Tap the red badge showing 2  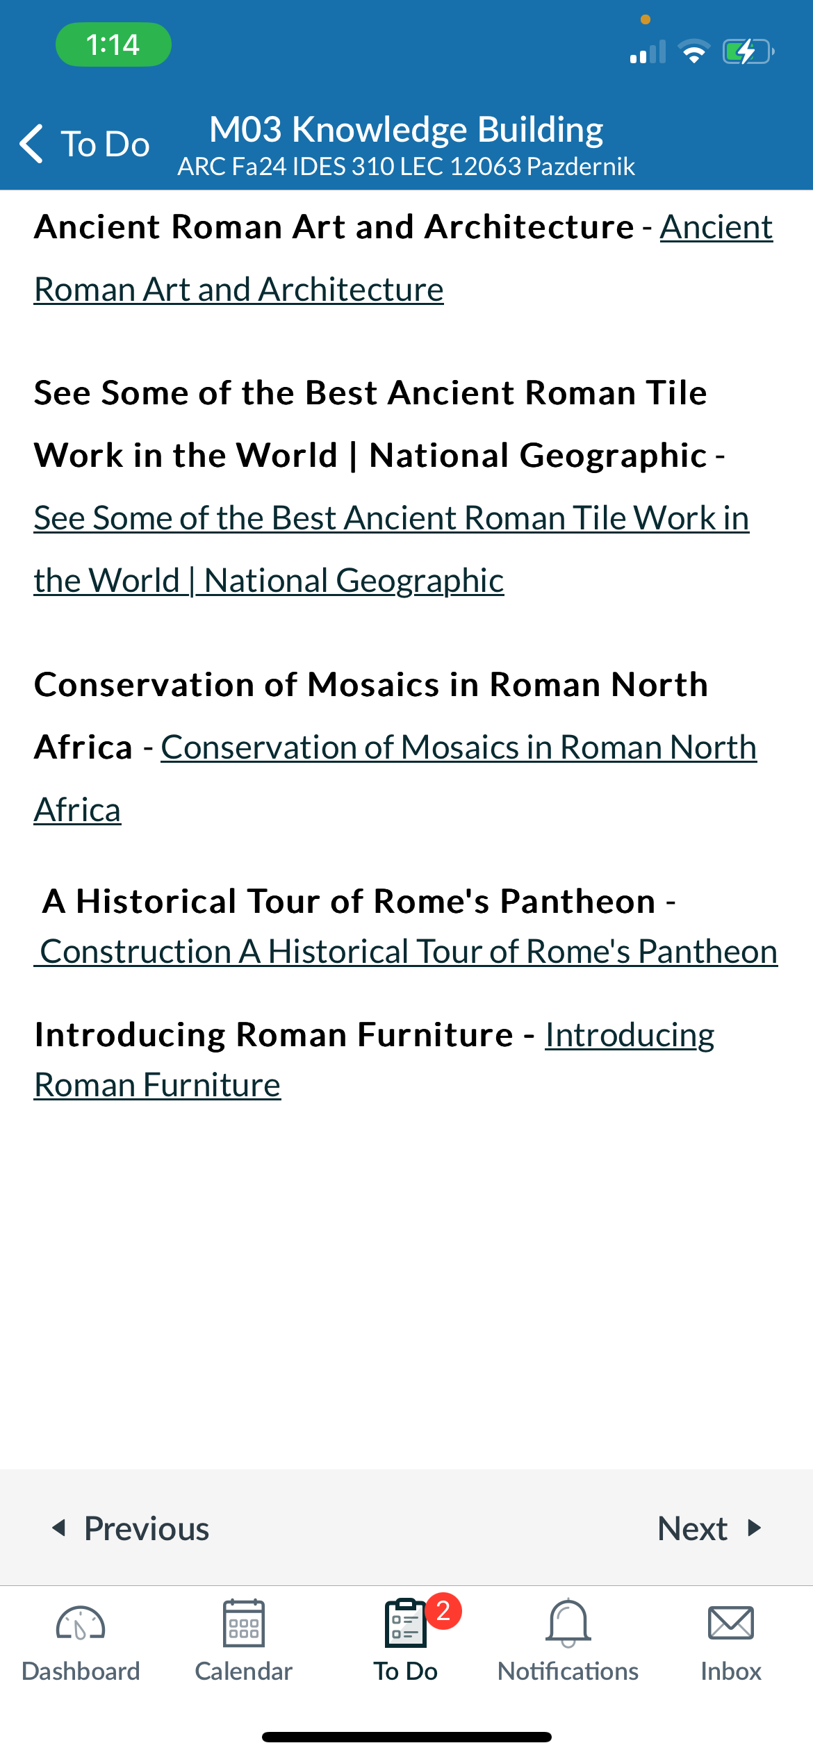[443, 1610]
